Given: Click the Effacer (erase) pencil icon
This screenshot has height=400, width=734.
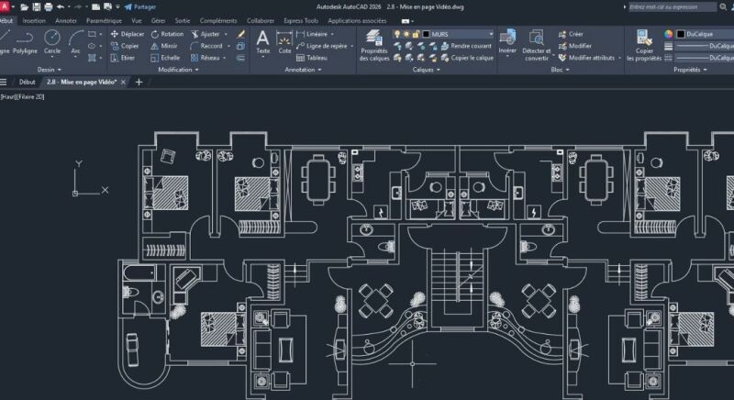Looking at the screenshot, I should pyautogui.click(x=240, y=34).
